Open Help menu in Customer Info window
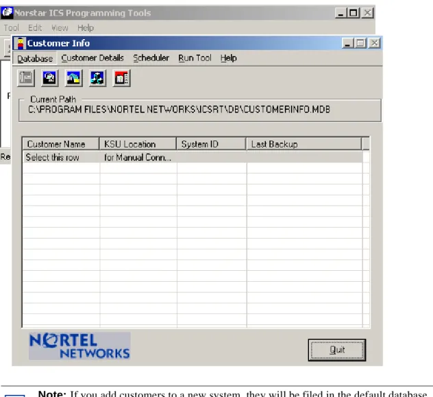This screenshot has width=433, height=397. tap(228, 58)
